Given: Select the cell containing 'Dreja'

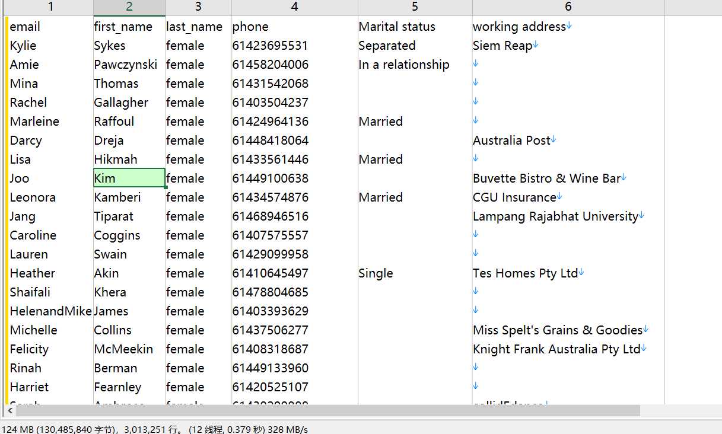Looking at the screenshot, I should 129,141.
